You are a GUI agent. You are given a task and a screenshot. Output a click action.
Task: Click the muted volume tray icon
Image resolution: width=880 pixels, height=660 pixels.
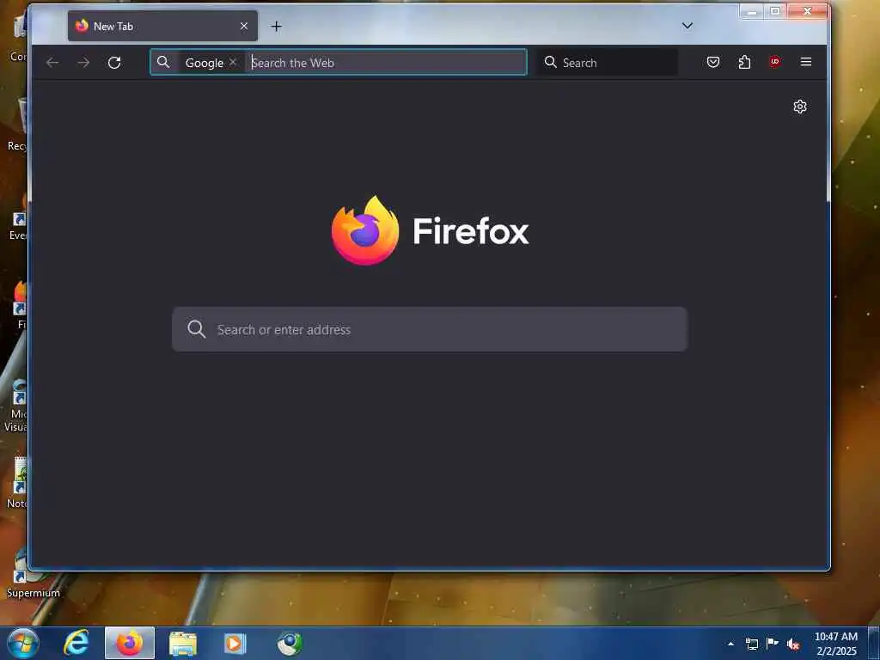pos(793,645)
